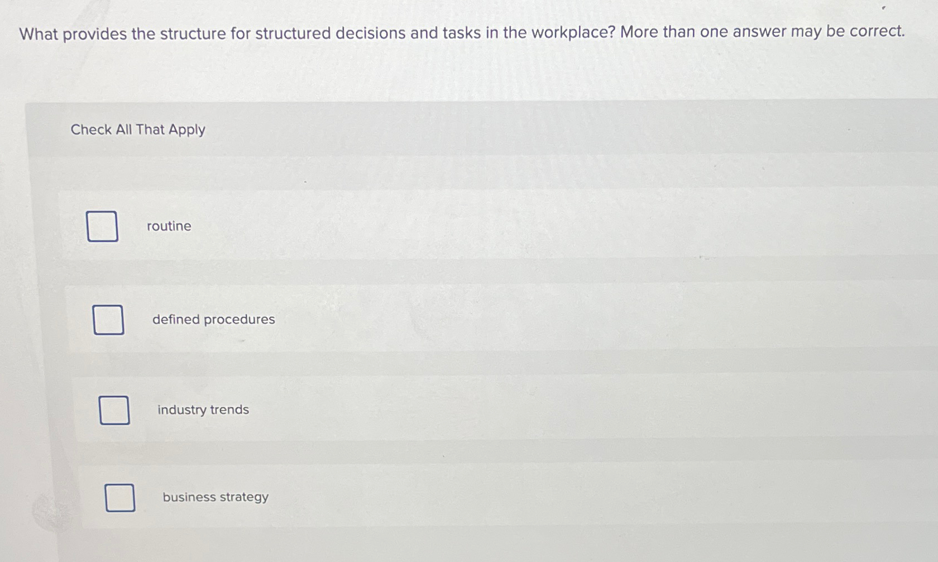Click the defined procedures label text

point(213,319)
